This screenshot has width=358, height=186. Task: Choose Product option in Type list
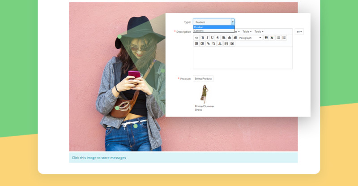click(x=214, y=27)
